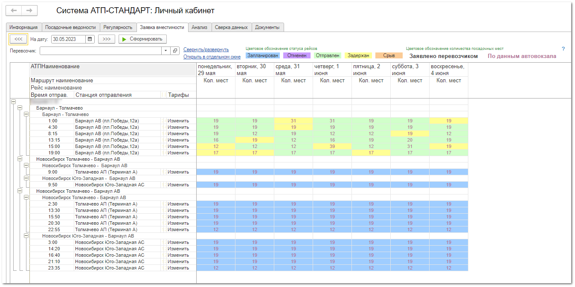Click into the На дату field
The height and width of the screenshot is (287, 575).
coord(68,39)
